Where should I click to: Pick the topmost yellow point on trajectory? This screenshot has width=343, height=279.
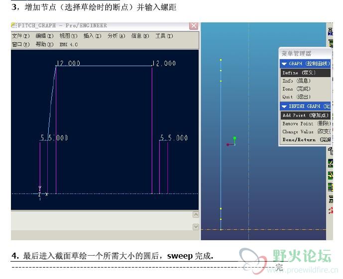tap(221, 60)
